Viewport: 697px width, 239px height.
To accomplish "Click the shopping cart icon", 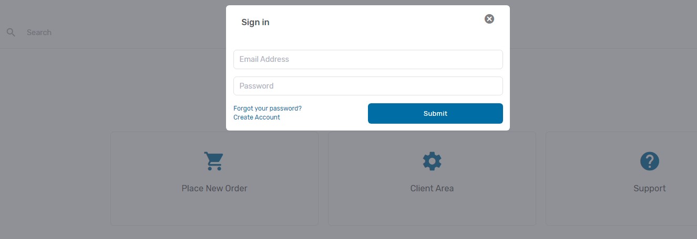I will (x=214, y=161).
